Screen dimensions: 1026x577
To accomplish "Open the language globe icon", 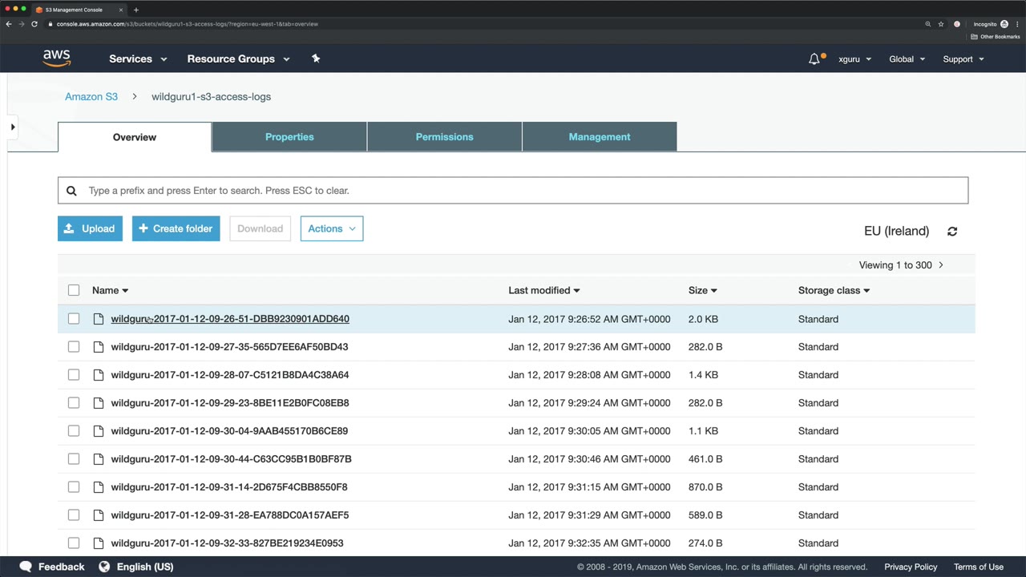I will [x=104, y=567].
